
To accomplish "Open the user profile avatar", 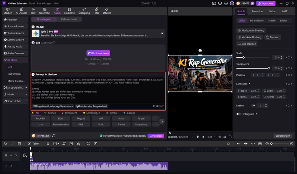I will (232, 3).
